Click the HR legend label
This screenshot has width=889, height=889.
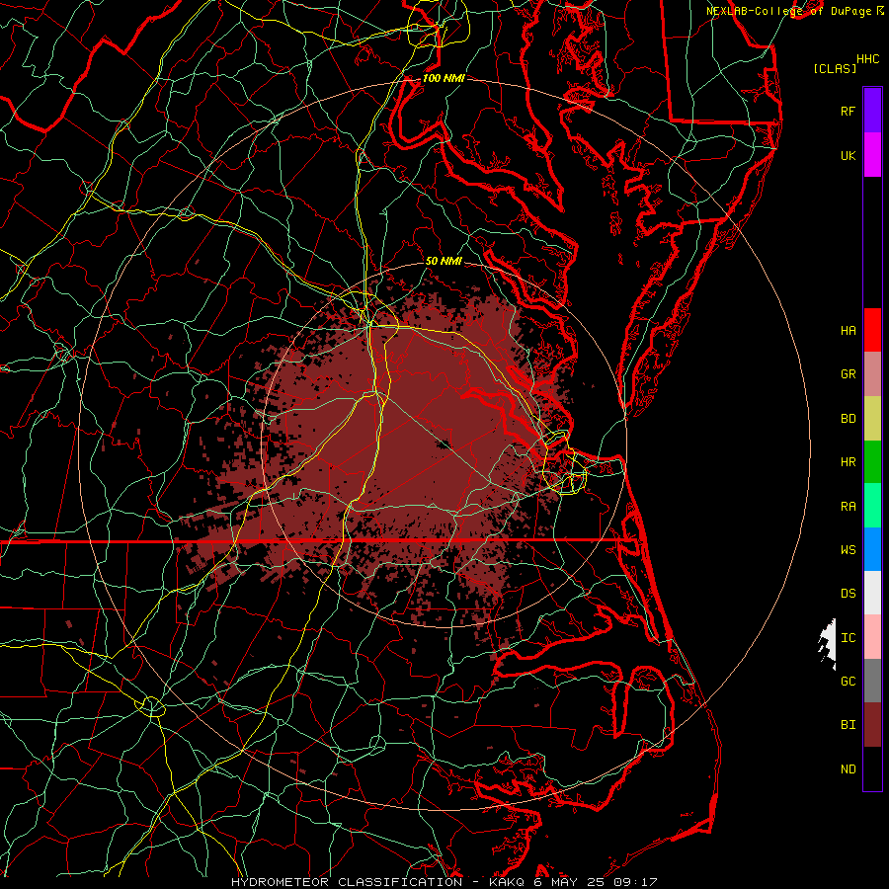click(x=848, y=462)
